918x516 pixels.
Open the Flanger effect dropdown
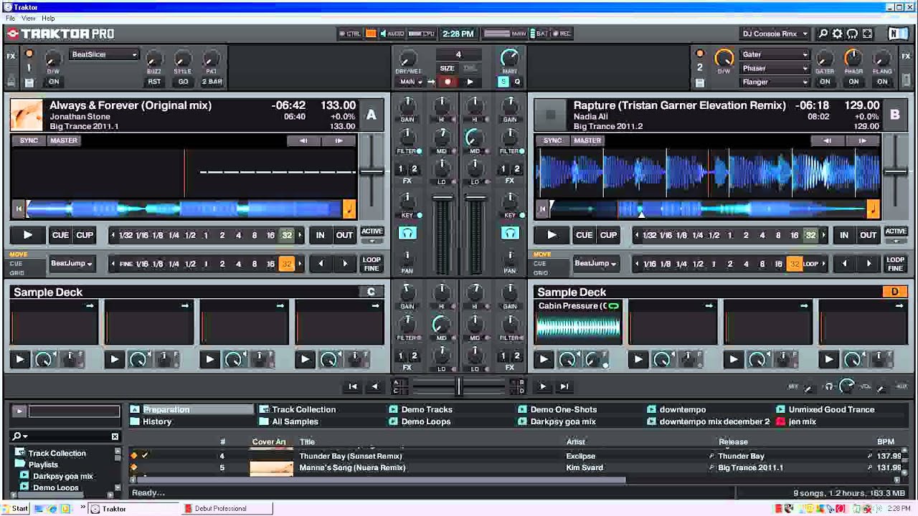pyautogui.click(x=775, y=82)
